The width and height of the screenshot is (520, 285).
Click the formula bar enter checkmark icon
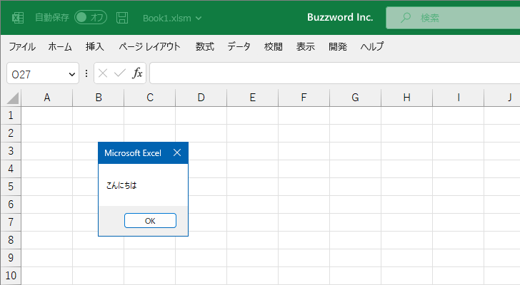[x=120, y=73]
